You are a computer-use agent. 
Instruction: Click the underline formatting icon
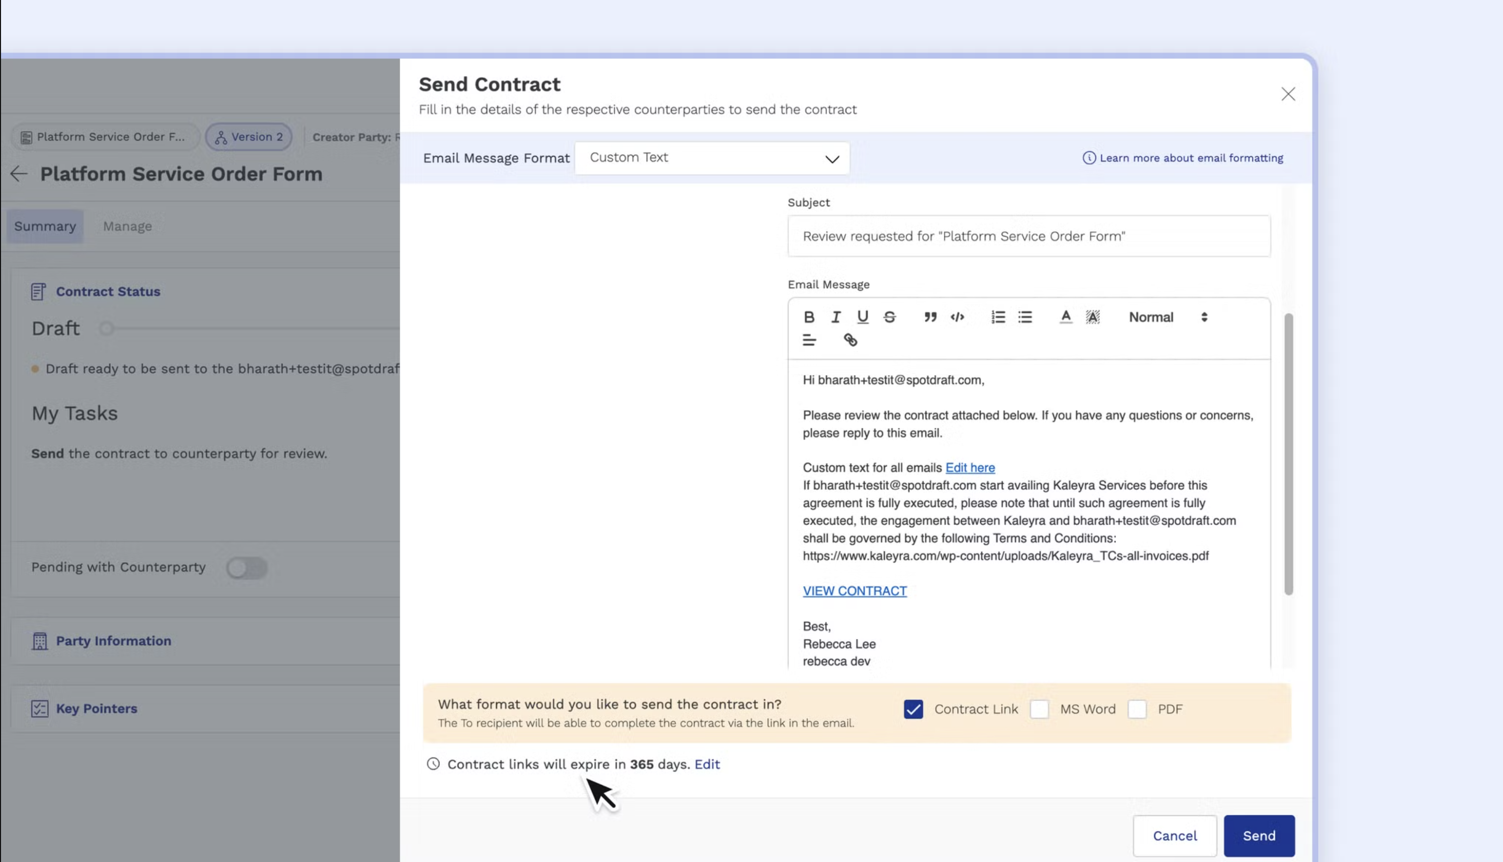tap(863, 317)
